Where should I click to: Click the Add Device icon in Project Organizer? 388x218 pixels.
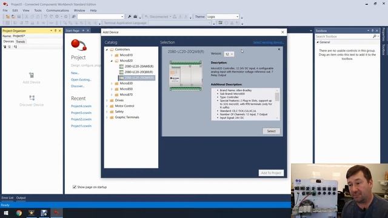coord(32,75)
